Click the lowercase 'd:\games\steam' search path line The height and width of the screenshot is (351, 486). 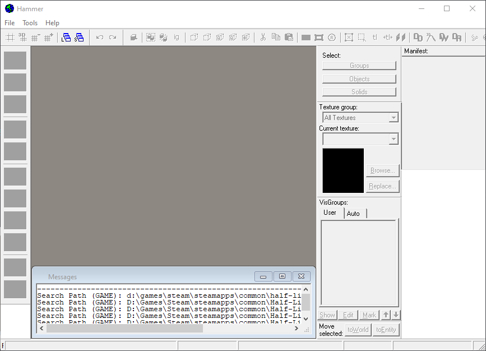[169, 295]
